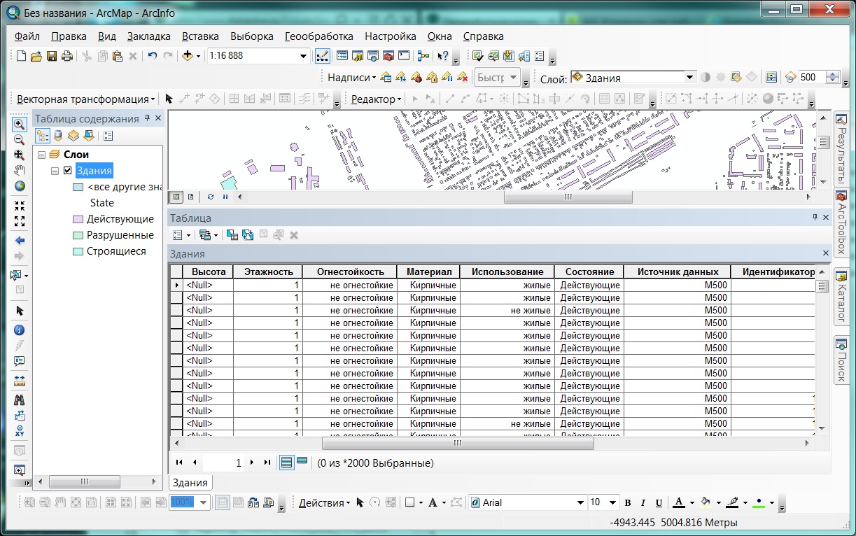The image size is (856, 536).
Task: Click the Разрушенные green symbol swatch
Action: click(x=78, y=235)
